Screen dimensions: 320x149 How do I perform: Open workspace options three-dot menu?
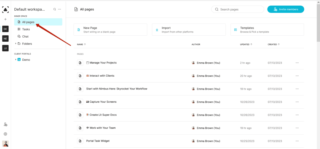(x=59, y=9)
